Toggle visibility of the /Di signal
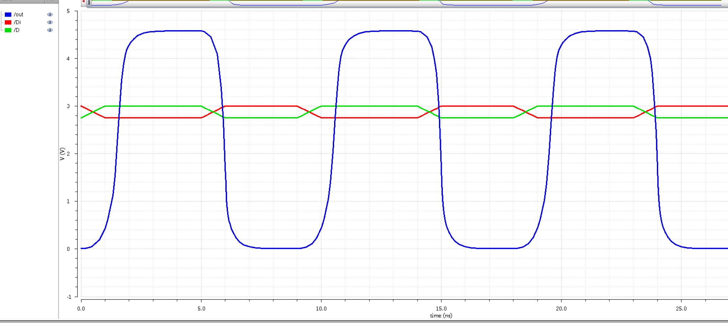The width and height of the screenshot is (728, 323). (x=50, y=22)
